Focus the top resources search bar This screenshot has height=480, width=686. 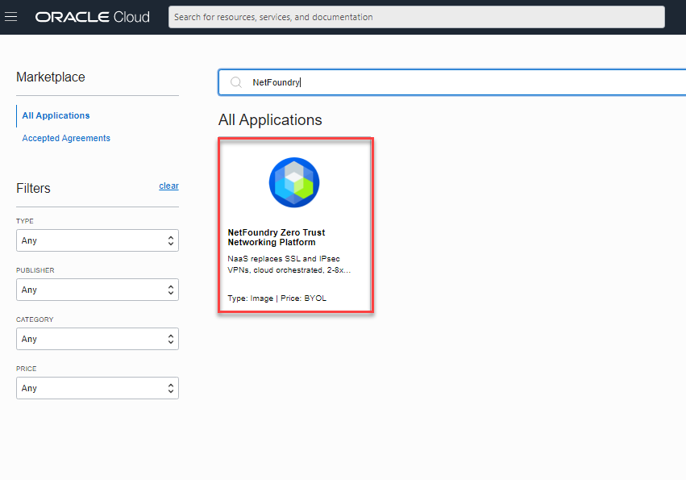[x=417, y=17]
